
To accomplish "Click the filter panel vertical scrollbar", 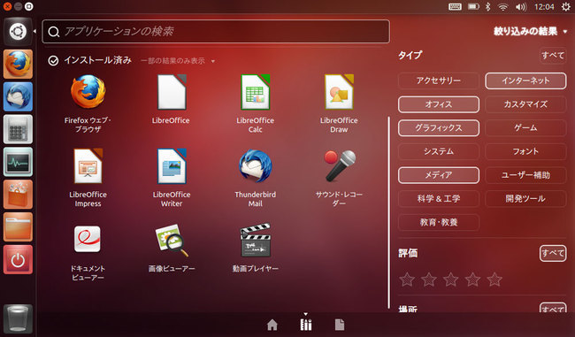I will (388, 212).
